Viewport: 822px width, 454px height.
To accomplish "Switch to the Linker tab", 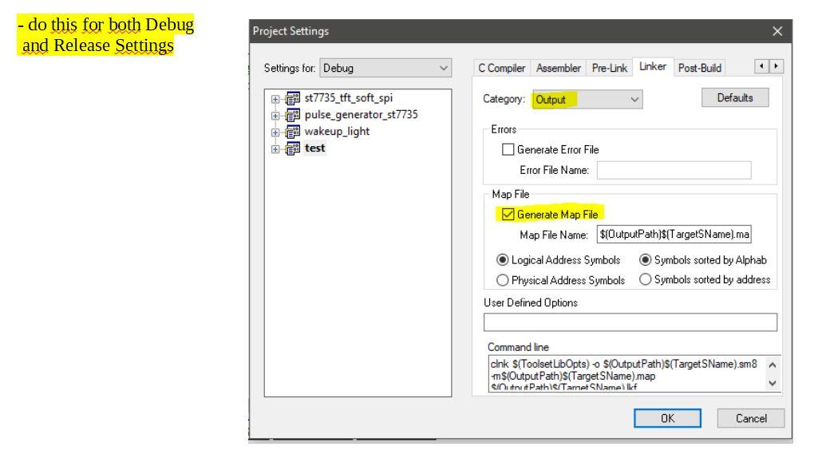I will 653,66.
